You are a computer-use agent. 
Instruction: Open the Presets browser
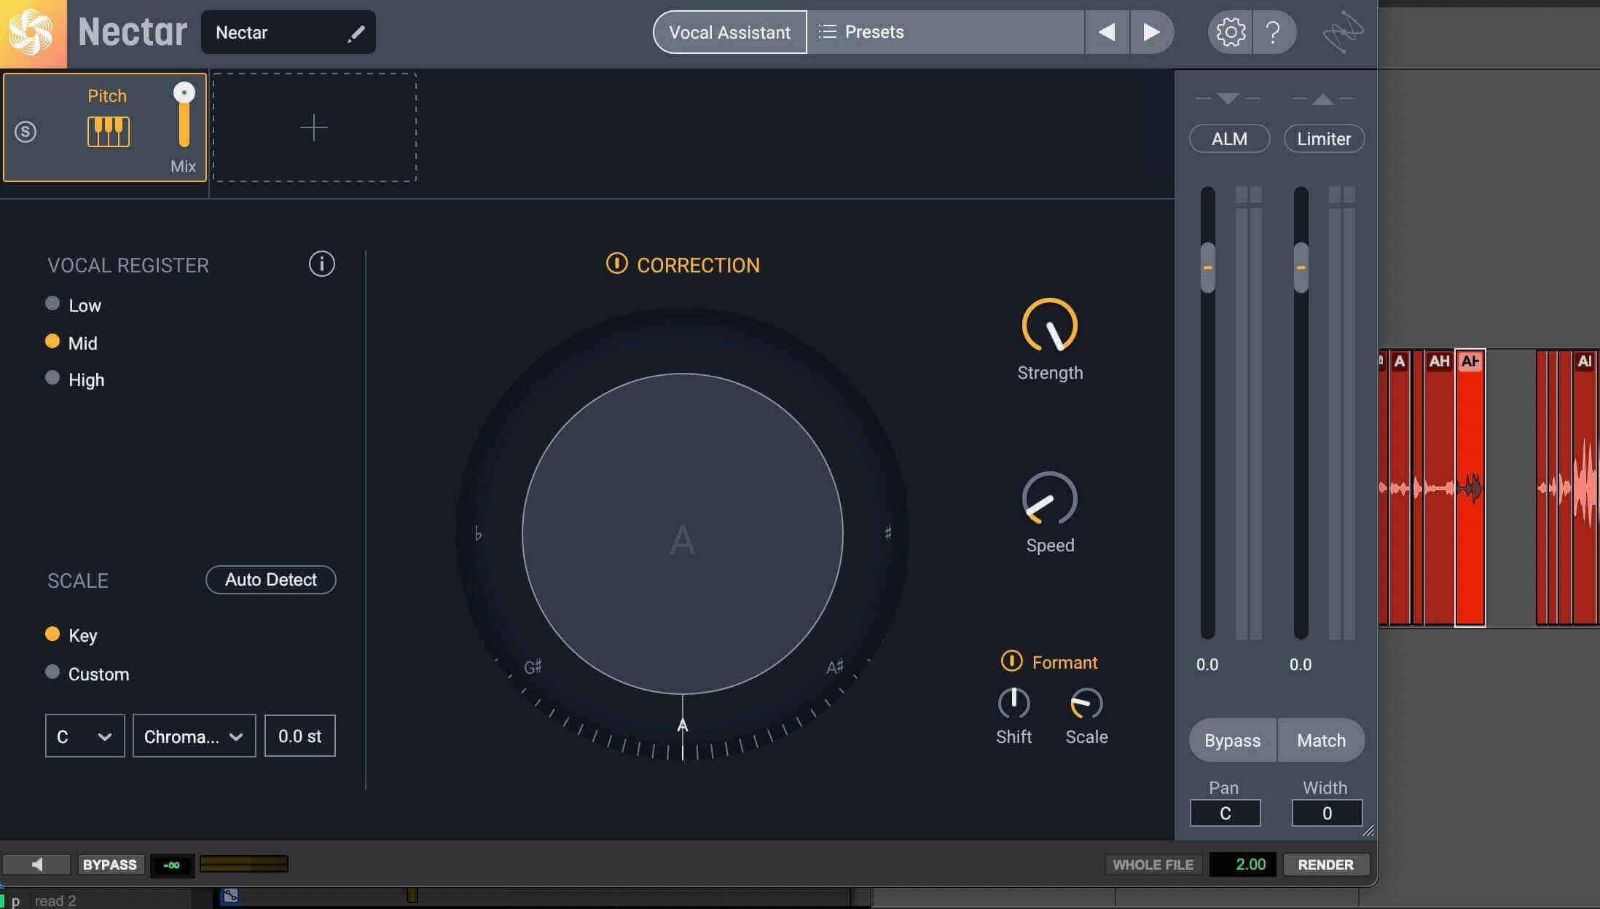[946, 32]
